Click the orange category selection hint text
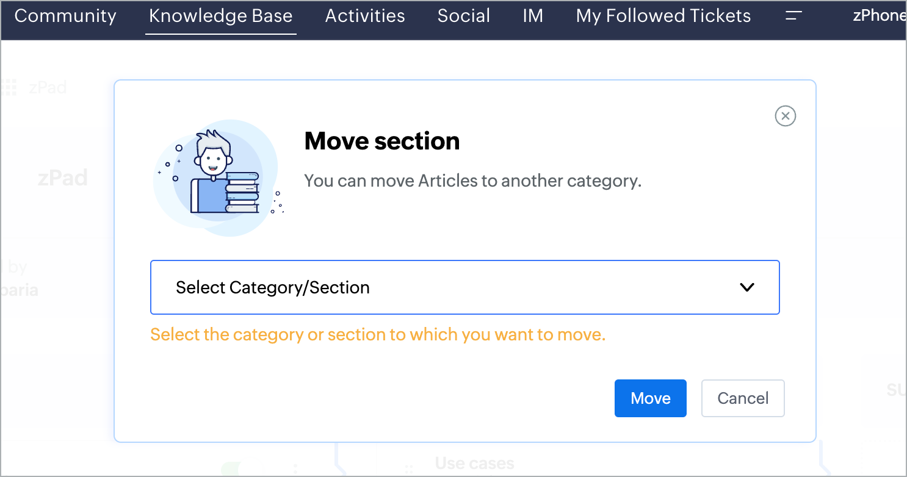Image resolution: width=907 pixels, height=477 pixels. coord(378,335)
